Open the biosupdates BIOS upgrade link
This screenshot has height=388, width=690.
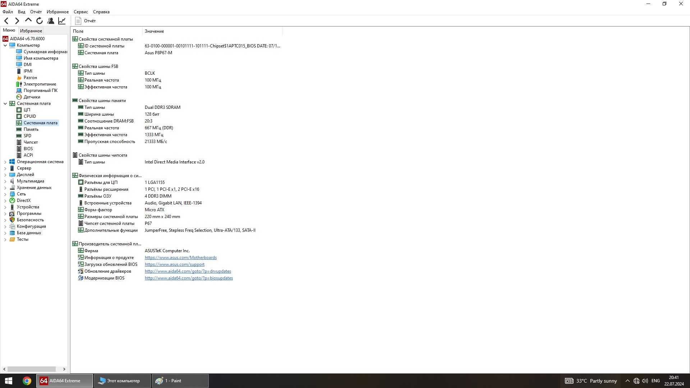(189, 278)
